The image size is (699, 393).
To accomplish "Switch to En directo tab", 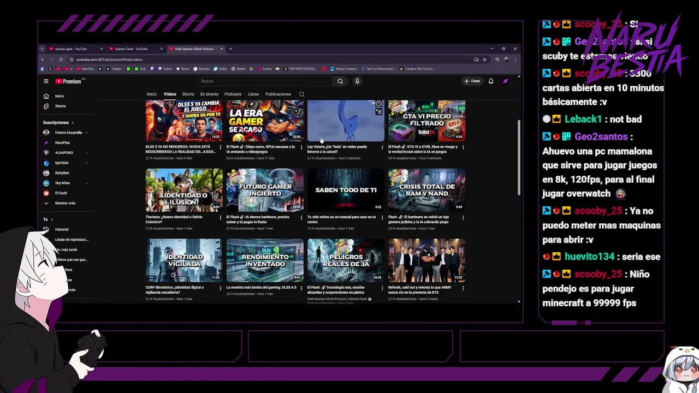I will click(x=209, y=94).
